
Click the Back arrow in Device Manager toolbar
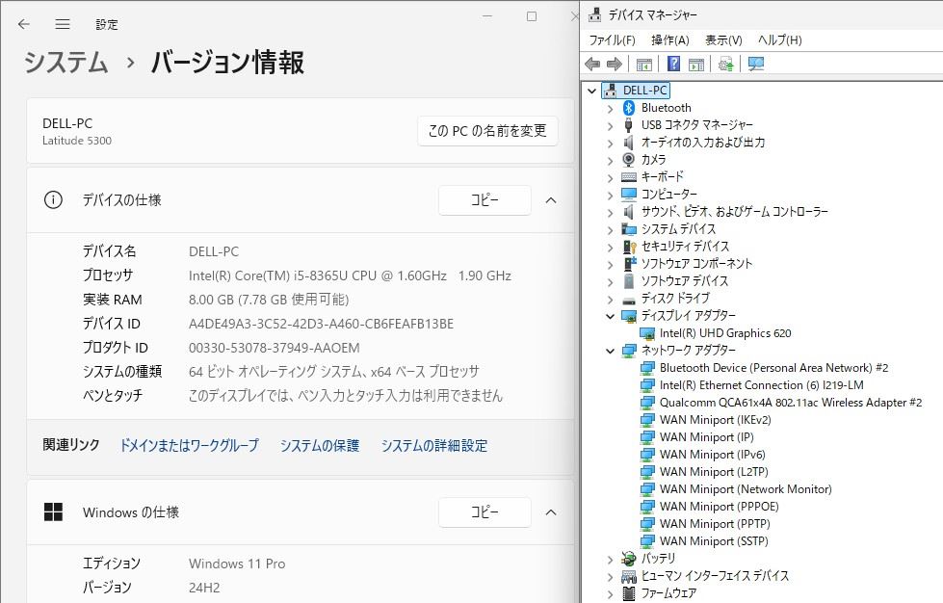click(592, 64)
